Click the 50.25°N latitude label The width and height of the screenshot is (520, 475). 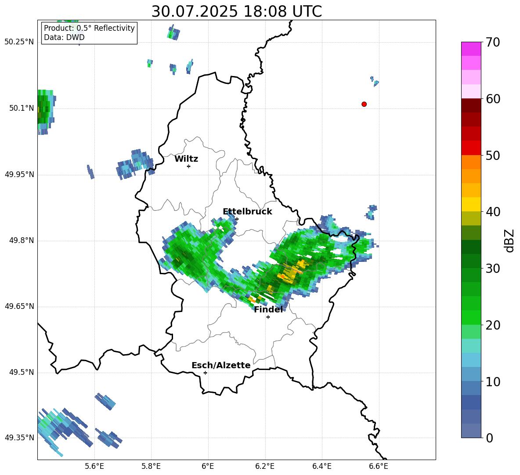click(19, 42)
